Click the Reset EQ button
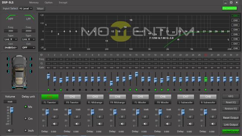The width and height of the screenshot is (242, 136). click(231, 102)
